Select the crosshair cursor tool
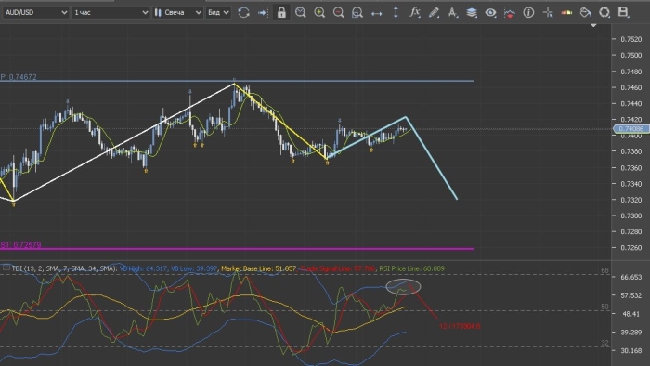The image size is (650, 366). coord(548,12)
